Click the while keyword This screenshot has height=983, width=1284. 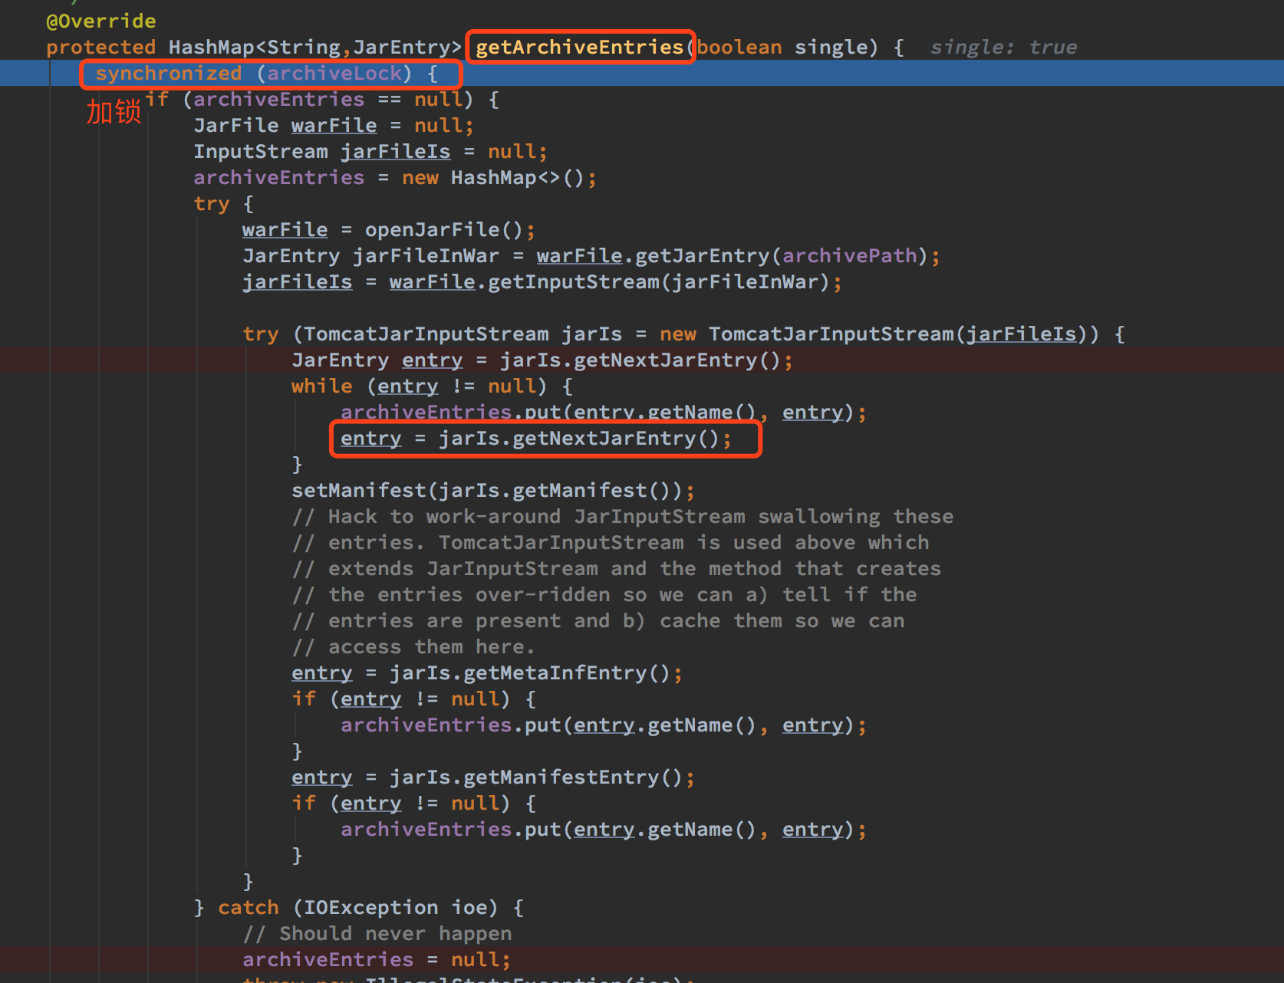click(322, 386)
